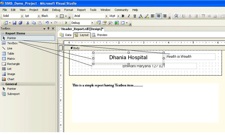Collapse the General toolbox group

(3, 84)
